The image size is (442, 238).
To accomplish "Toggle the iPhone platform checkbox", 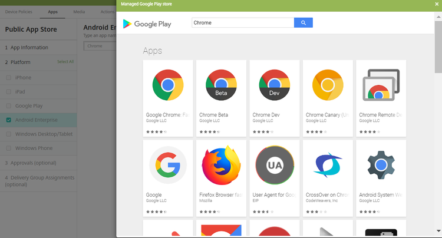I will 9,77.
